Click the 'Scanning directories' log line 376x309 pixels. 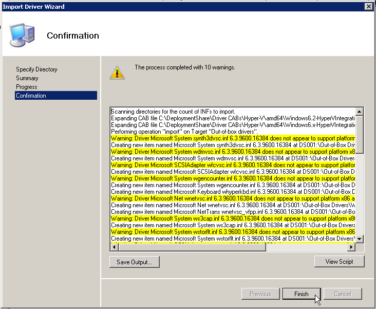[173, 112]
